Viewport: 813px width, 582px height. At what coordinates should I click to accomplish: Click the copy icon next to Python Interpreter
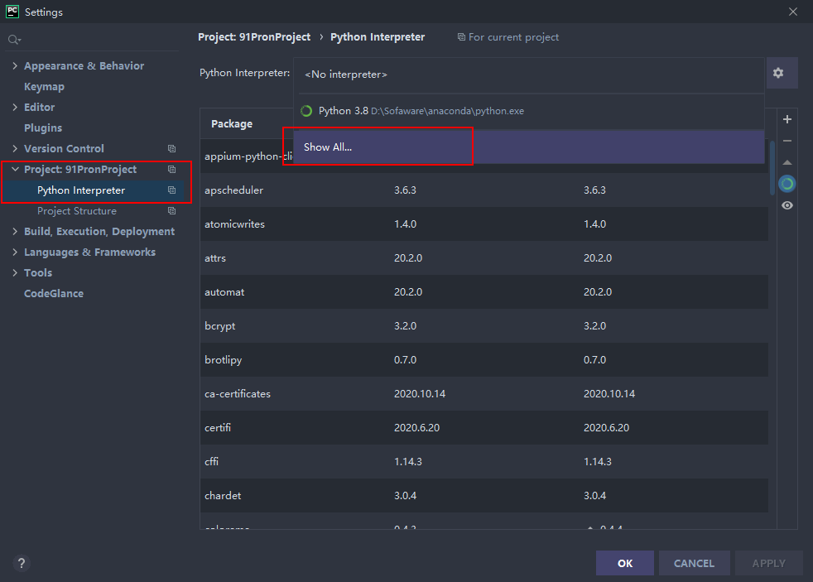171,190
